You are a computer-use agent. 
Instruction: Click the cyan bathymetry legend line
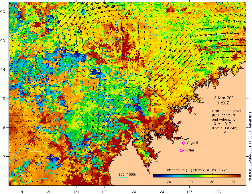[123, 177]
